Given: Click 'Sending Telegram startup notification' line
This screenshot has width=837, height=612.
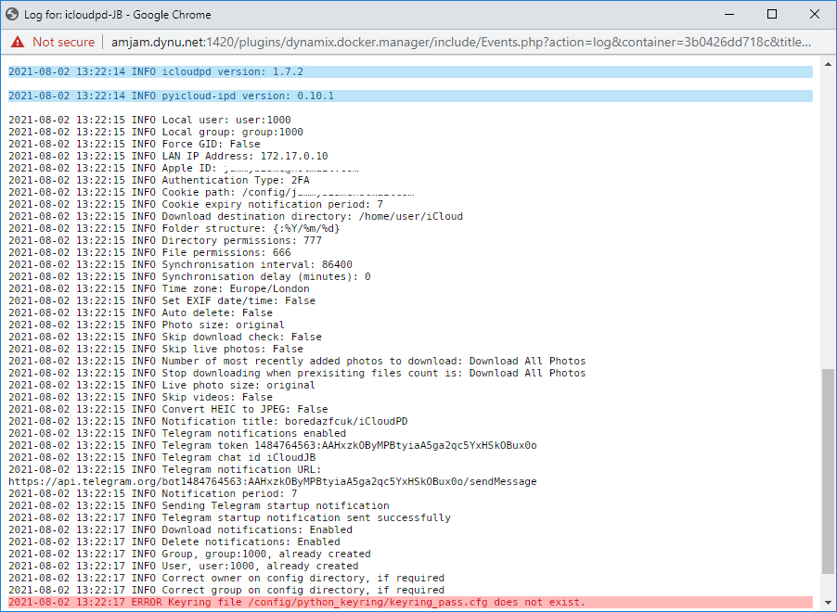Looking at the screenshot, I should point(200,505).
